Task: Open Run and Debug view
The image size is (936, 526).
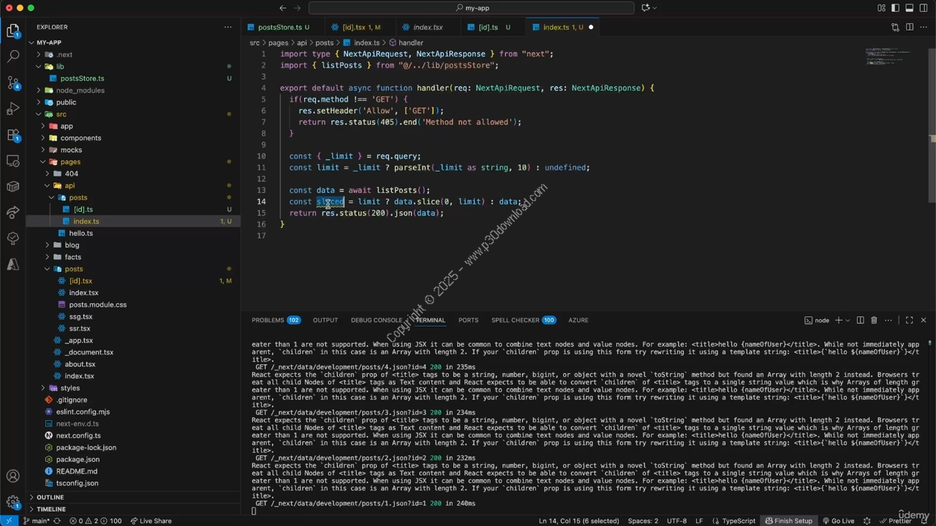Action: click(x=13, y=109)
